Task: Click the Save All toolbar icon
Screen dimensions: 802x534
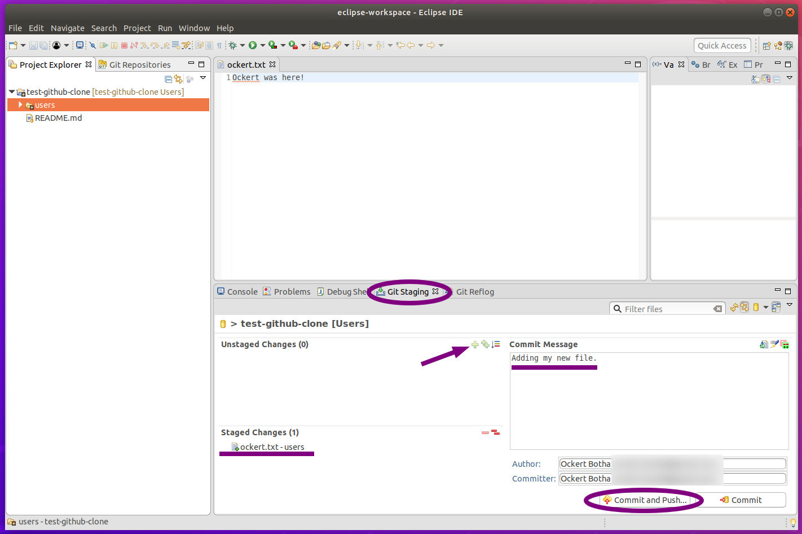Action: pyautogui.click(x=43, y=45)
